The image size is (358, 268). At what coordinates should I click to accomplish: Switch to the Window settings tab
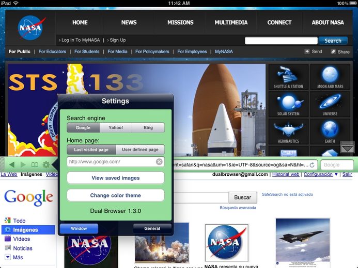[79, 228]
